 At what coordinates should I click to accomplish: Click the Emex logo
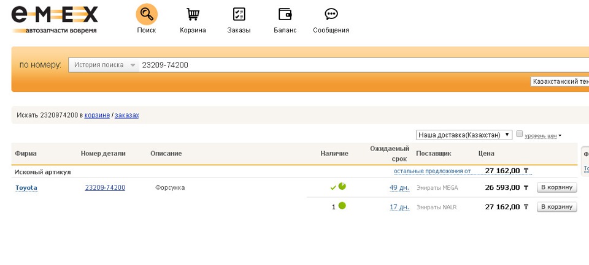coord(54,18)
